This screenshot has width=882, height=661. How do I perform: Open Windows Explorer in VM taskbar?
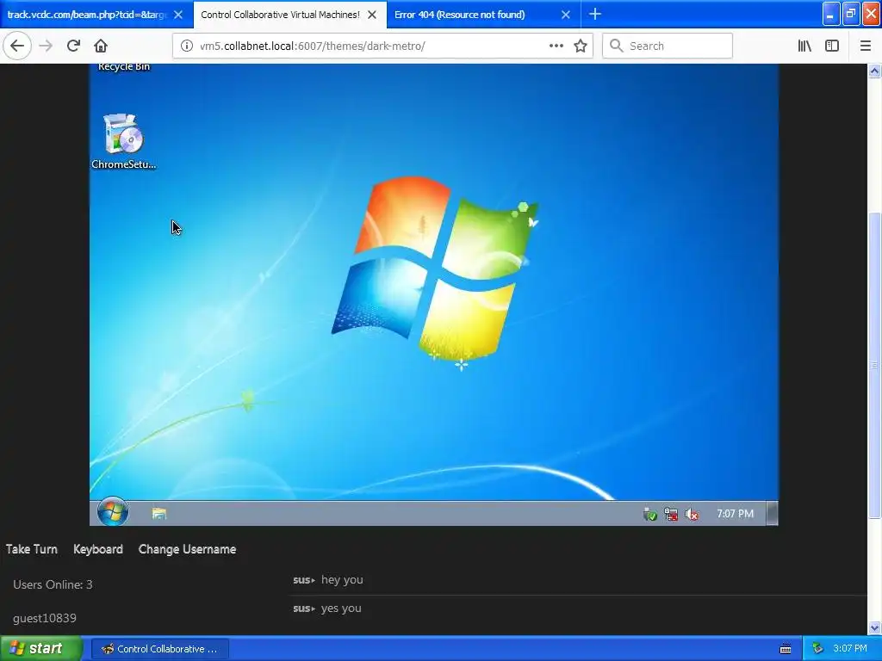(159, 513)
